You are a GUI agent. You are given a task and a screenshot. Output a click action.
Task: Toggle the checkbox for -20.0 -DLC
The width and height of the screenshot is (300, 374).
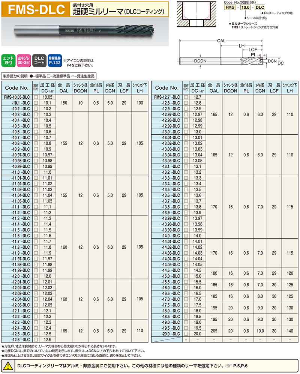point(186,334)
